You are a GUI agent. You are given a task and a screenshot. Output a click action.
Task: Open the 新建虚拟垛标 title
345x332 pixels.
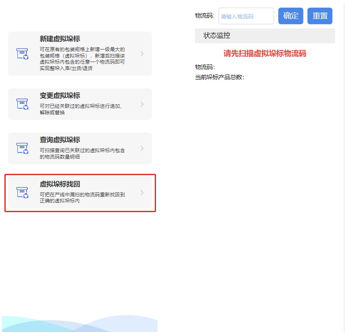point(60,39)
